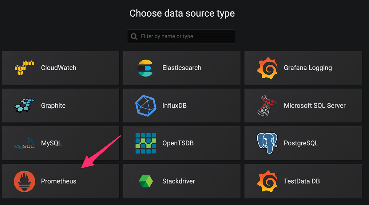Pick the PostgreSQL label
The height and width of the screenshot is (205, 369).
[301, 143]
